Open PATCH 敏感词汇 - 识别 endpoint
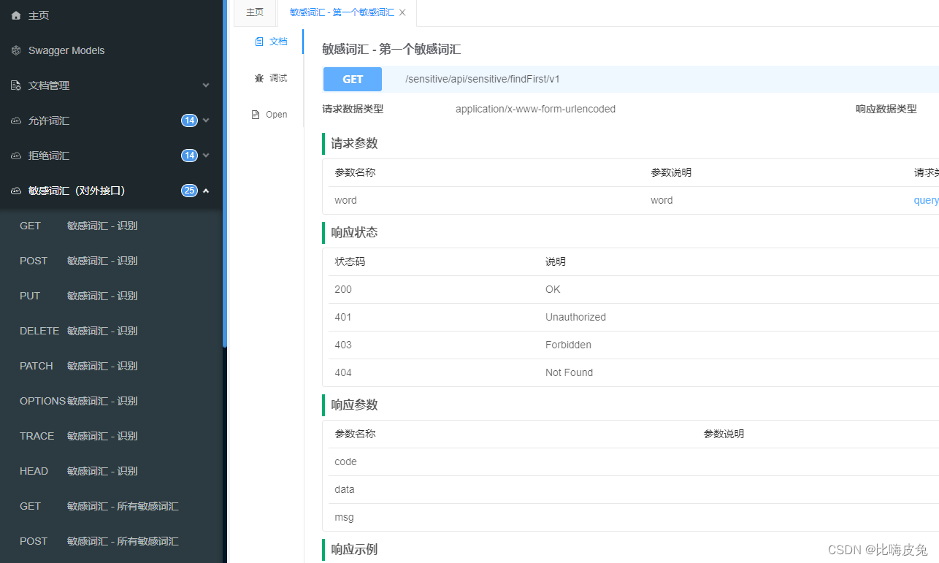 [x=111, y=366]
